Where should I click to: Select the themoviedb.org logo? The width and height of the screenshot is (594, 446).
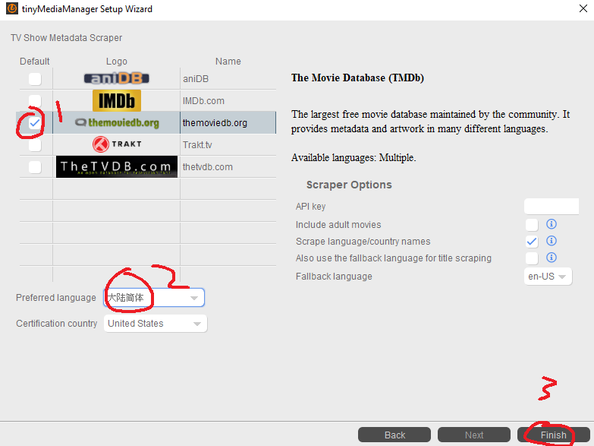coord(117,122)
